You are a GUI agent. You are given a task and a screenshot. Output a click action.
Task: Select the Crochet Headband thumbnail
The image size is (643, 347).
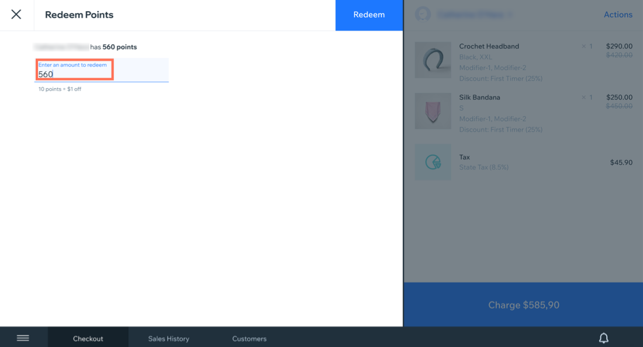[433, 60]
